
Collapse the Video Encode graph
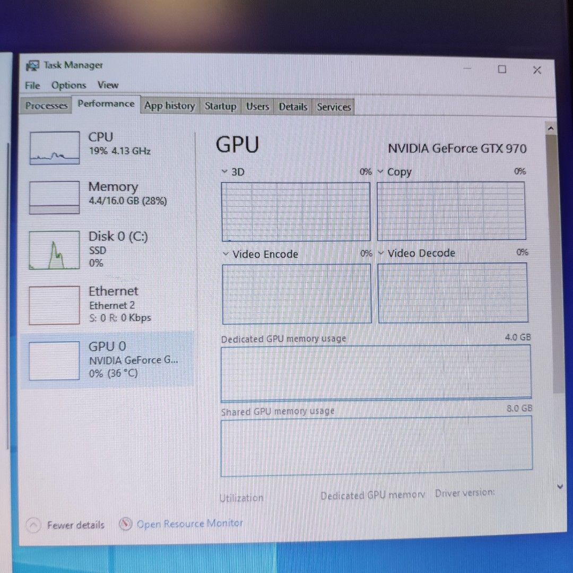pos(225,254)
